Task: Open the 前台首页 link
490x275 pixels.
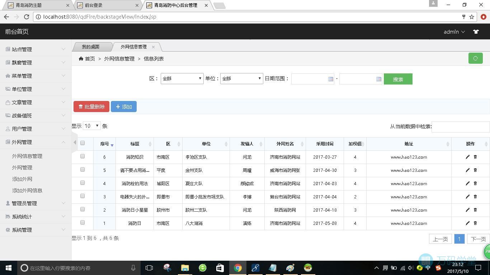Action: [x=17, y=32]
